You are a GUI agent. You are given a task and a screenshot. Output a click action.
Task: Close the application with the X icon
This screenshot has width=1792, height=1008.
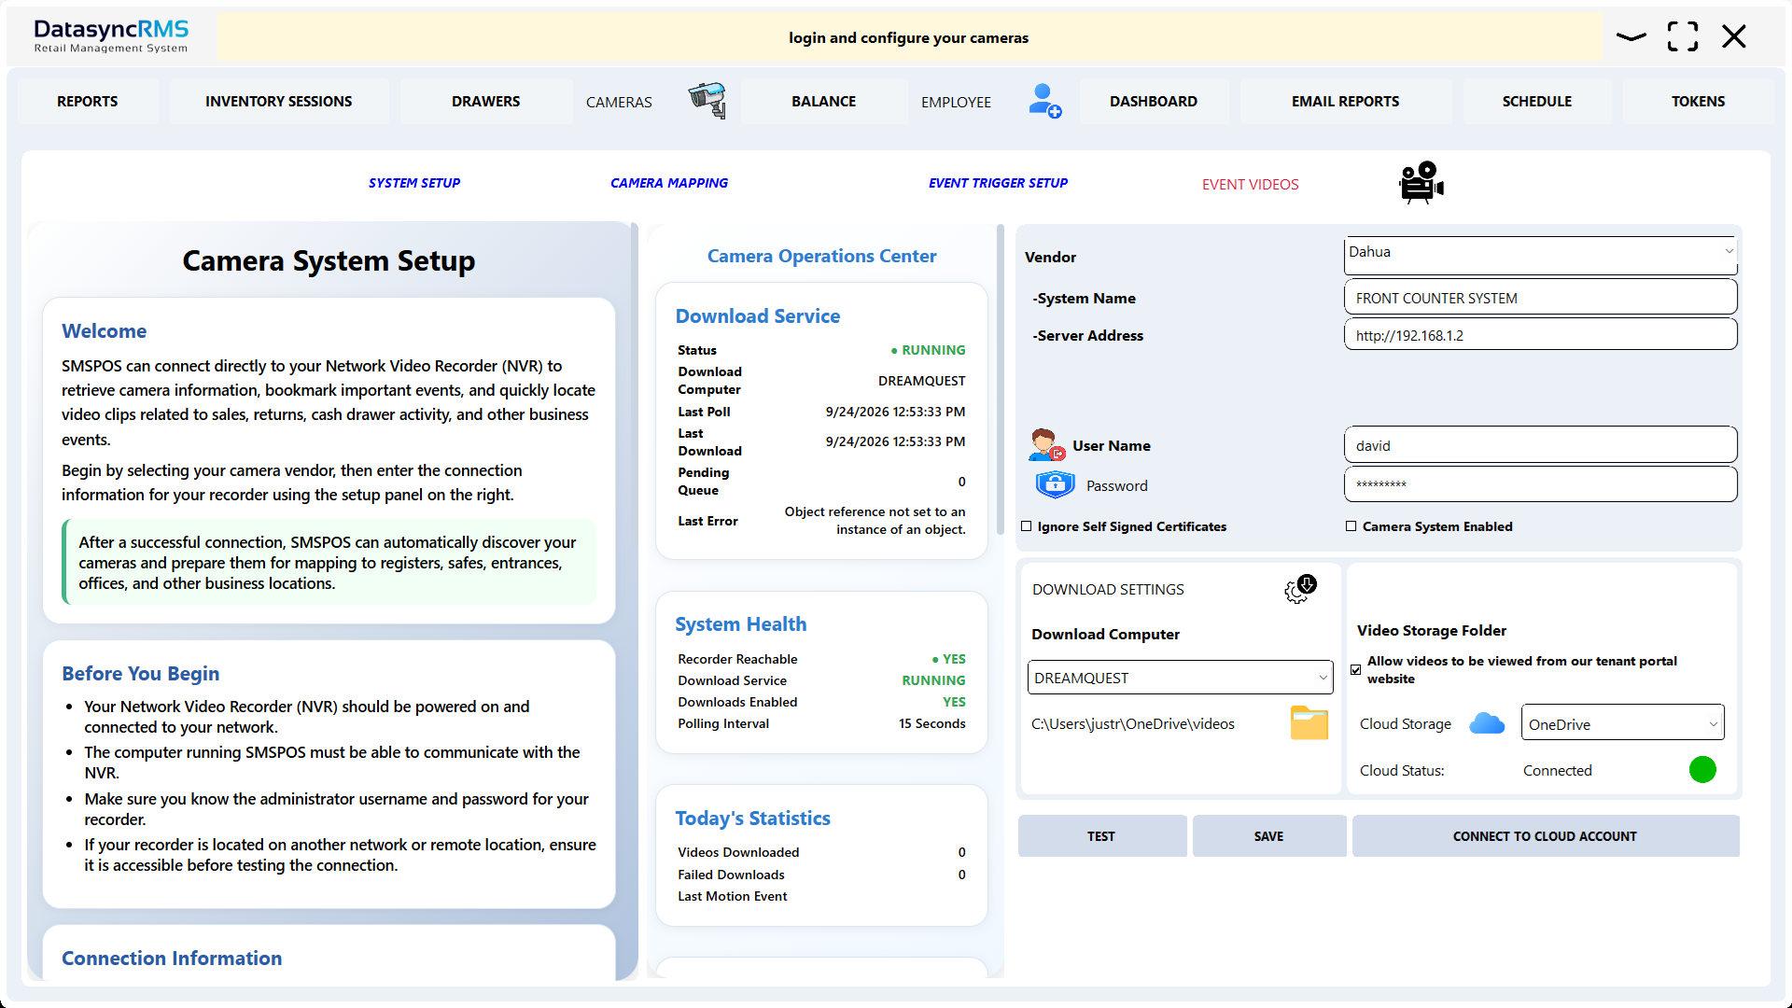coord(1734,36)
